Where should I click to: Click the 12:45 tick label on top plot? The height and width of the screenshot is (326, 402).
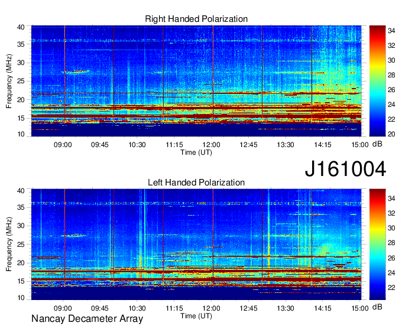pyautogui.click(x=248, y=145)
